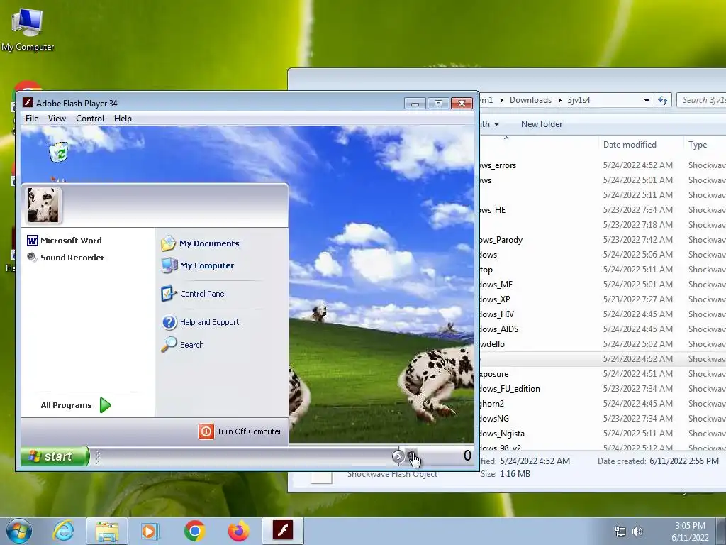Click 3jv1s4 in the Explorer address bar

click(579, 100)
